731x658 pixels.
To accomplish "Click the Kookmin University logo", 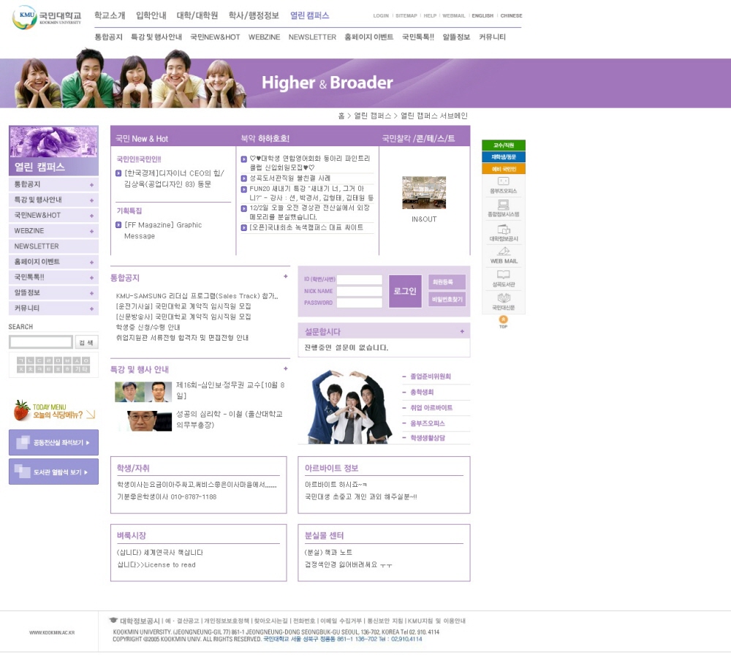I will [x=47, y=18].
